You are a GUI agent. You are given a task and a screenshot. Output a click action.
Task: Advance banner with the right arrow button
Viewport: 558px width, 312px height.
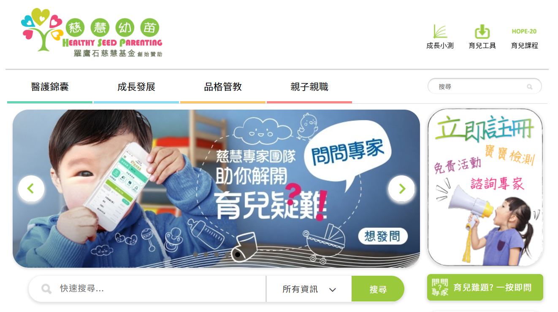(x=401, y=188)
